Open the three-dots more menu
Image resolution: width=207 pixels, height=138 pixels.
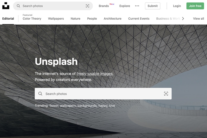(137, 6)
